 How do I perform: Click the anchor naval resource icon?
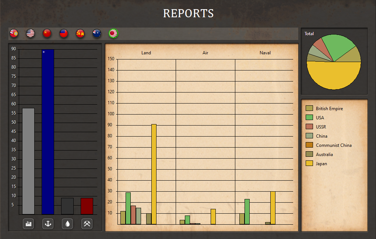tap(48, 224)
